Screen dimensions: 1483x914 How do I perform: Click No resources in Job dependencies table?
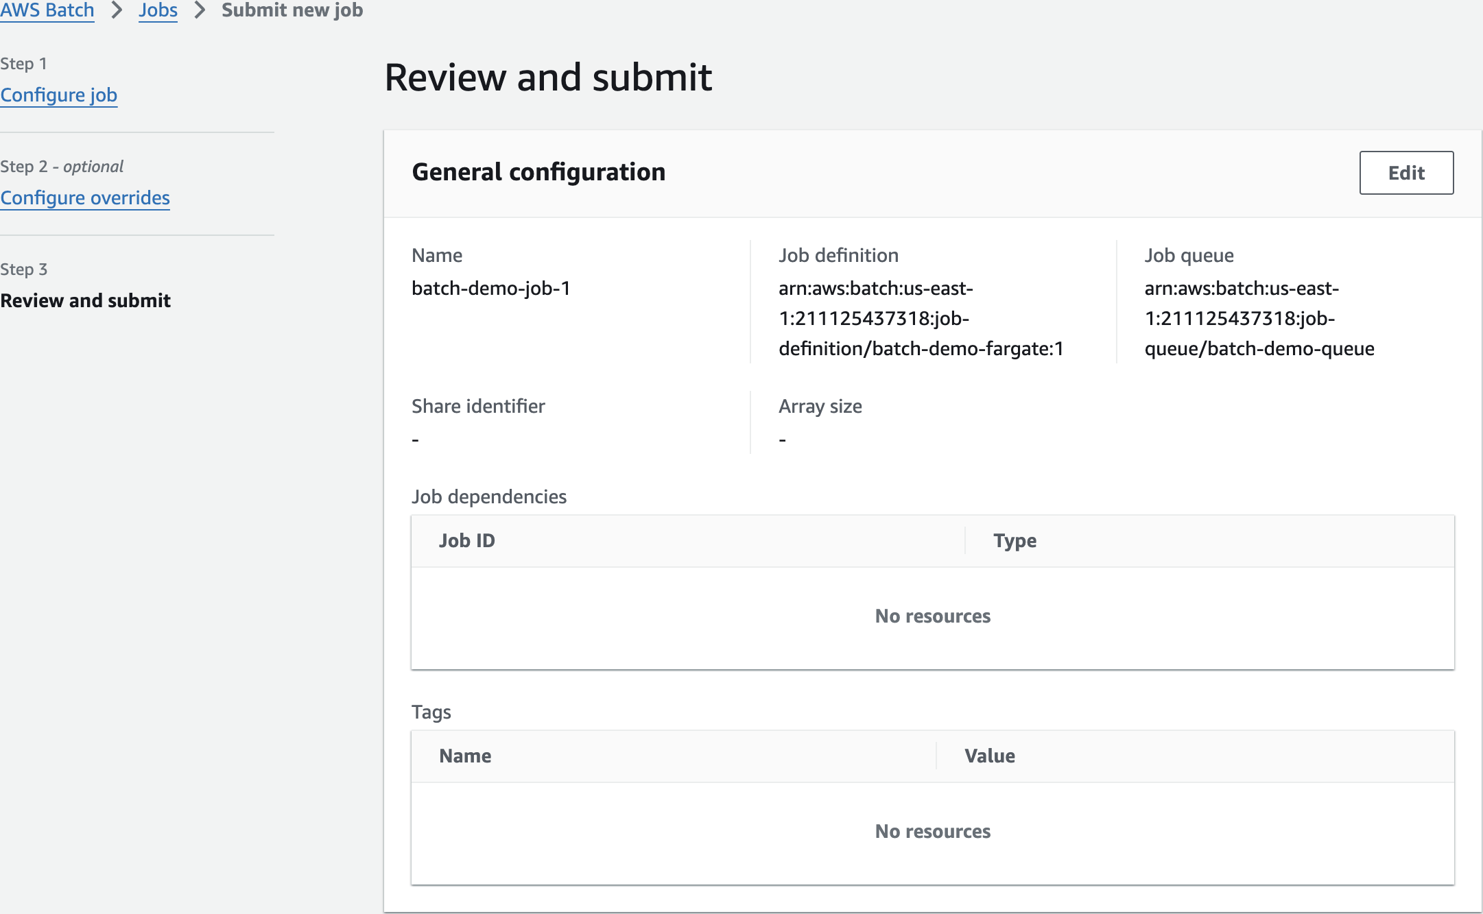(x=932, y=616)
